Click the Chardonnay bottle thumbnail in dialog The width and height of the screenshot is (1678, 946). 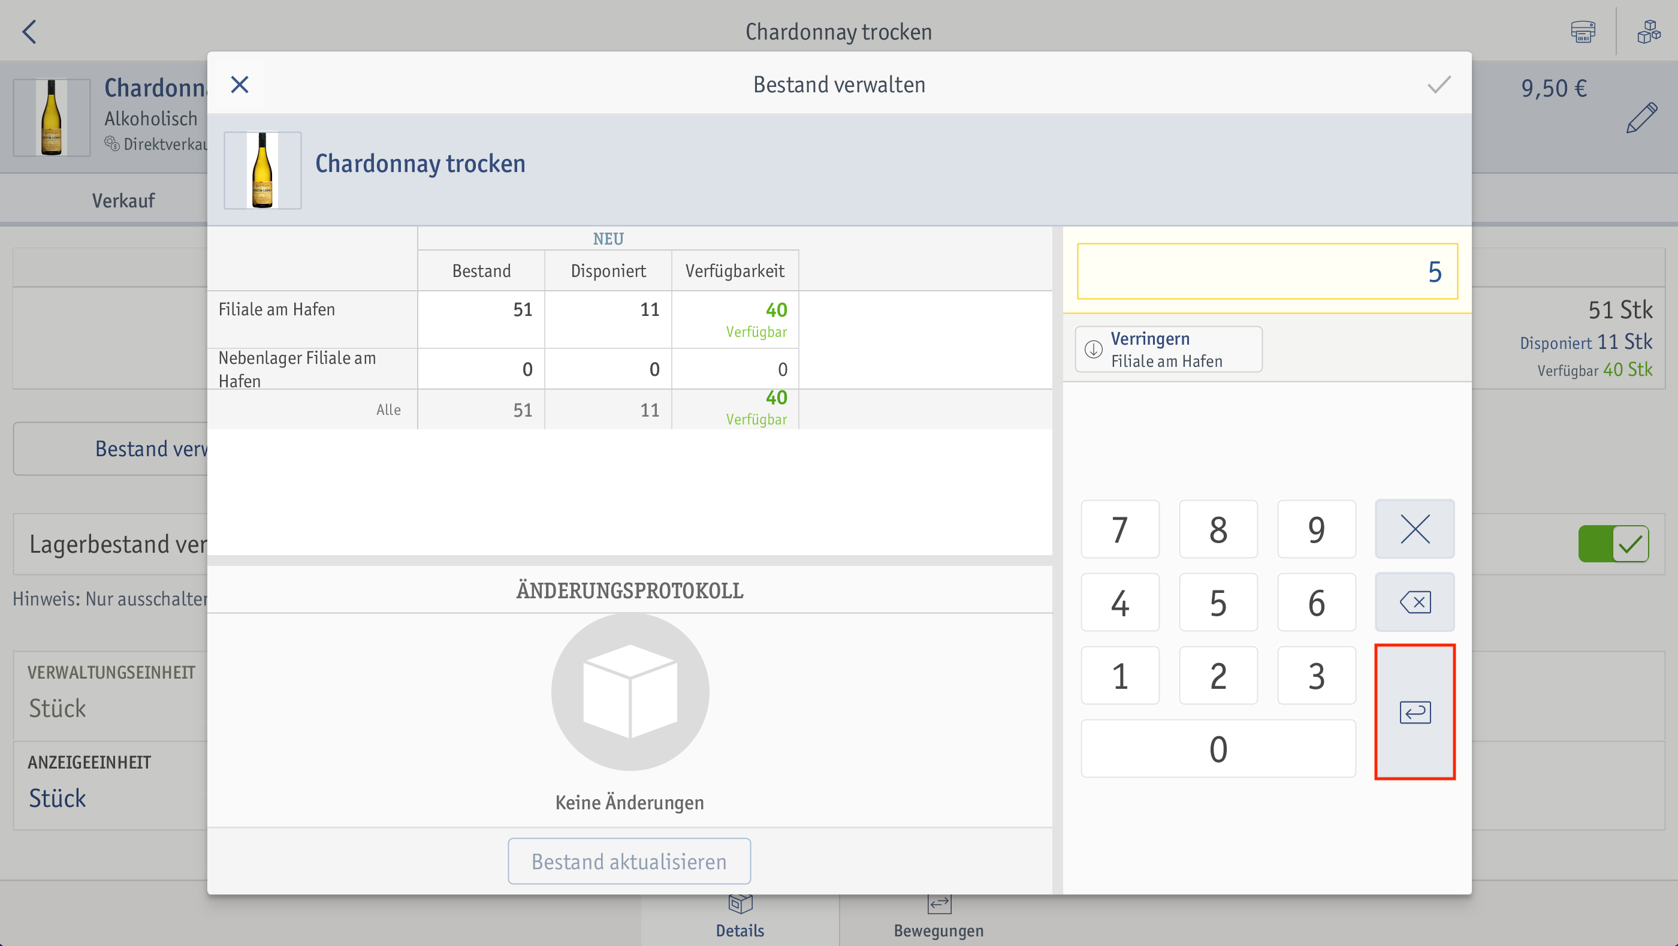coord(262,170)
